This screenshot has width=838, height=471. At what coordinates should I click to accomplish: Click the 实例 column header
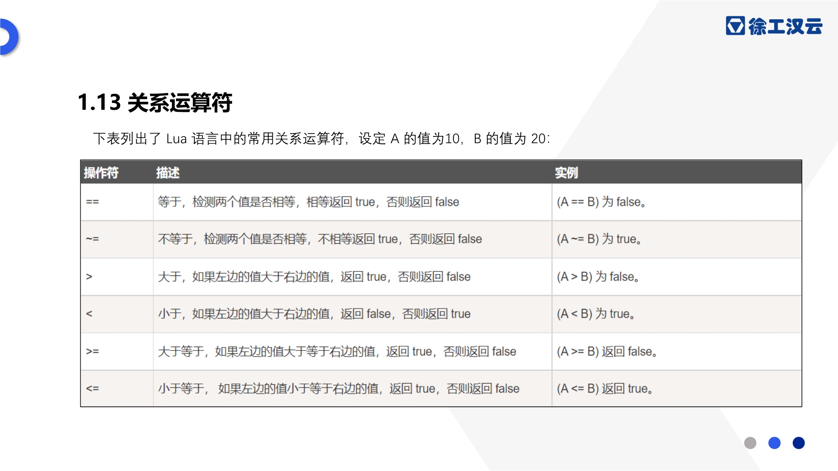click(566, 172)
